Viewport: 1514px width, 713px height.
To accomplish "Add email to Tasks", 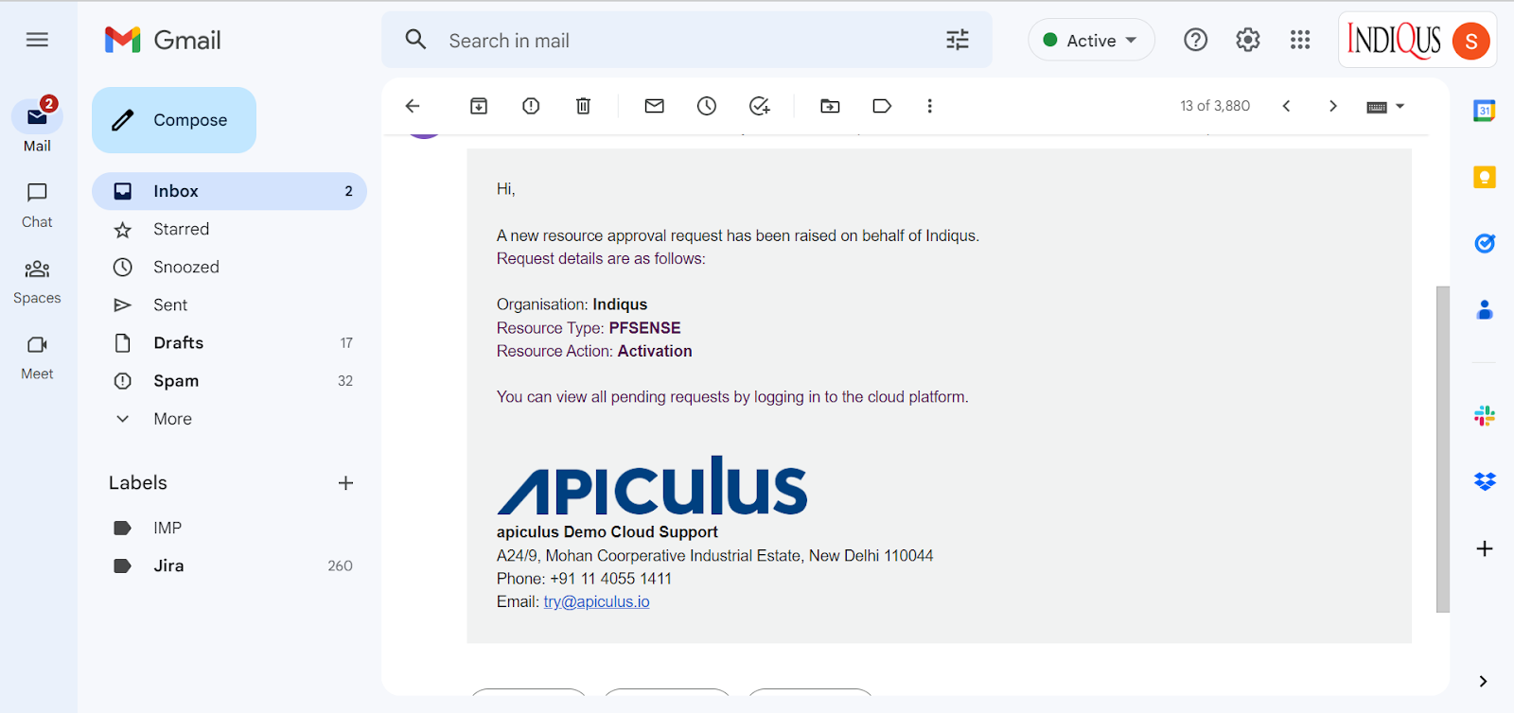I will [759, 106].
